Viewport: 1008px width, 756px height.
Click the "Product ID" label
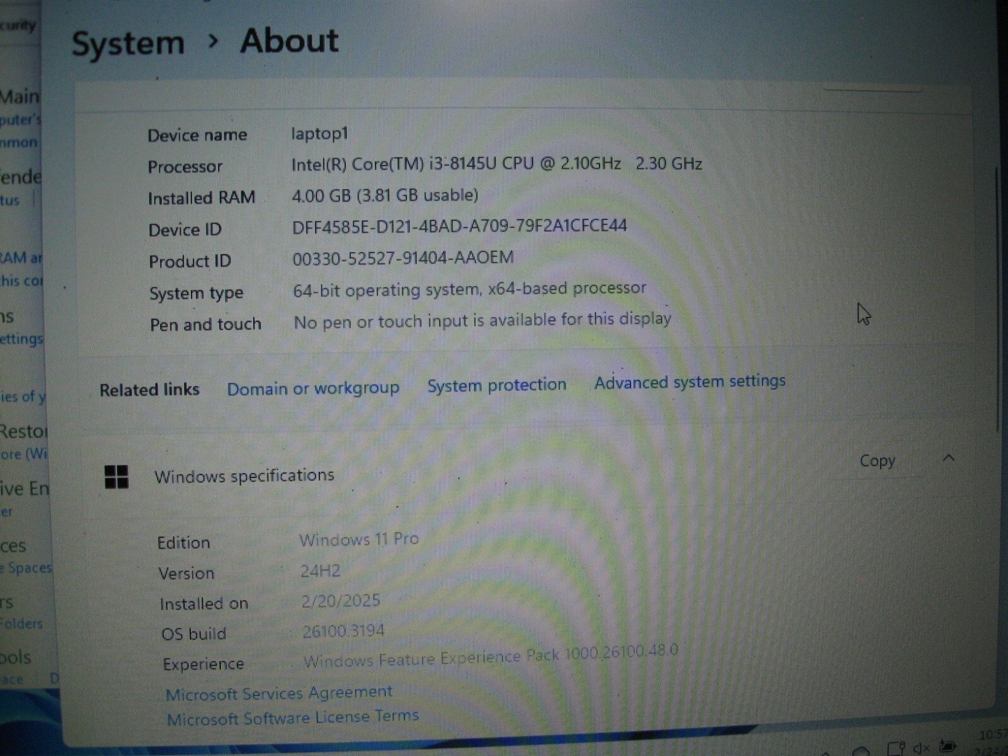[x=190, y=261]
